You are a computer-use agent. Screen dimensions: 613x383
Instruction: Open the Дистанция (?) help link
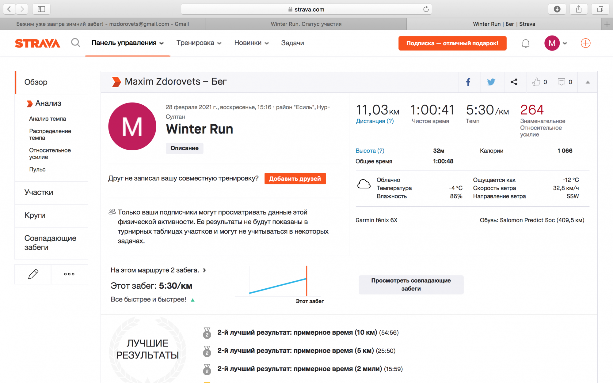tap(375, 121)
